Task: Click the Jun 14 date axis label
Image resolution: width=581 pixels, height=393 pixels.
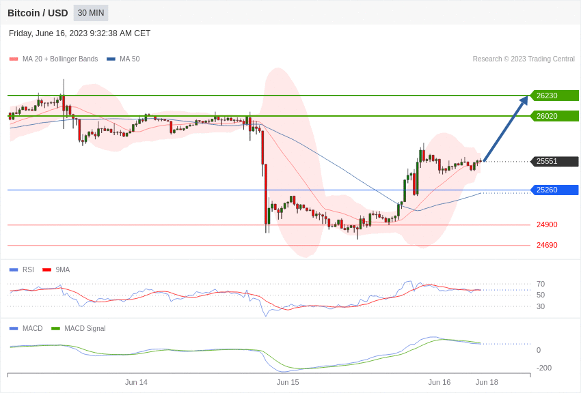Action: [136, 382]
